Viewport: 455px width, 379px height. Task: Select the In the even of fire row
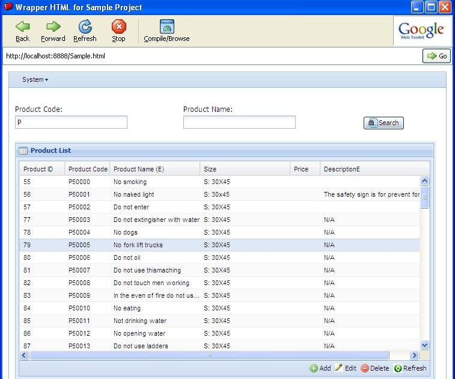pyautogui.click(x=219, y=295)
